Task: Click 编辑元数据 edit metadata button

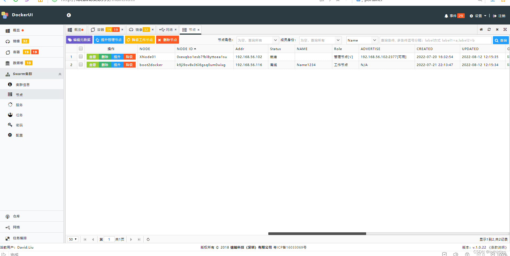Action: [79, 40]
